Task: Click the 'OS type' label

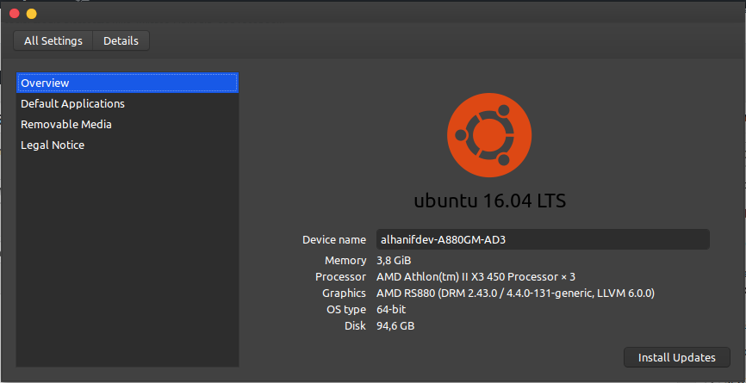Action: (x=346, y=309)
